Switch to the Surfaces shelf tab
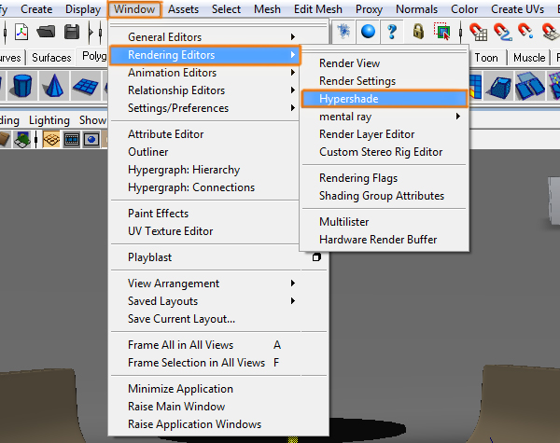The width and height of the screenshot is (560, 443). (51, 58)
